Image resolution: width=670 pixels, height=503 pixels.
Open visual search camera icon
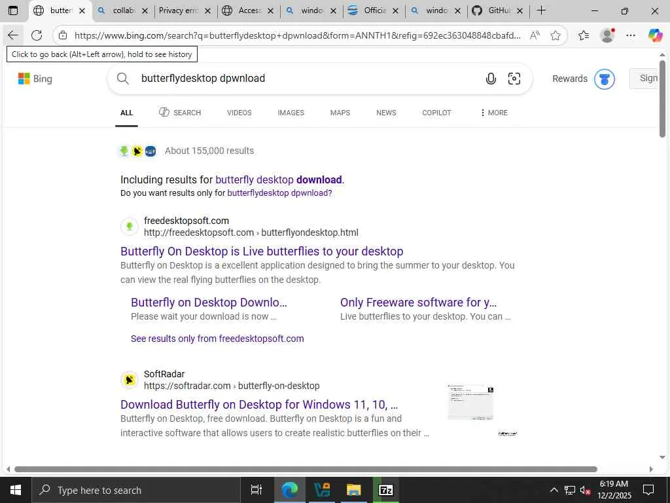[514, 79]
